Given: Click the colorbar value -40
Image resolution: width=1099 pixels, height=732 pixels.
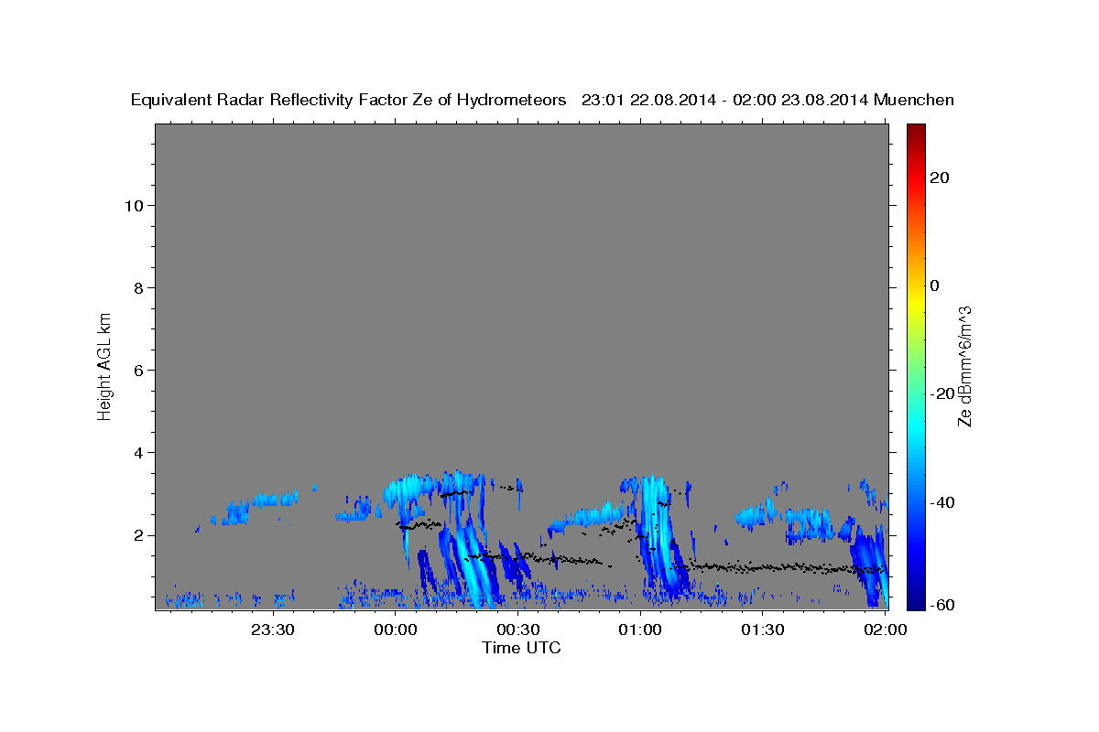Looking at the screenshot, I should point(941,502).
